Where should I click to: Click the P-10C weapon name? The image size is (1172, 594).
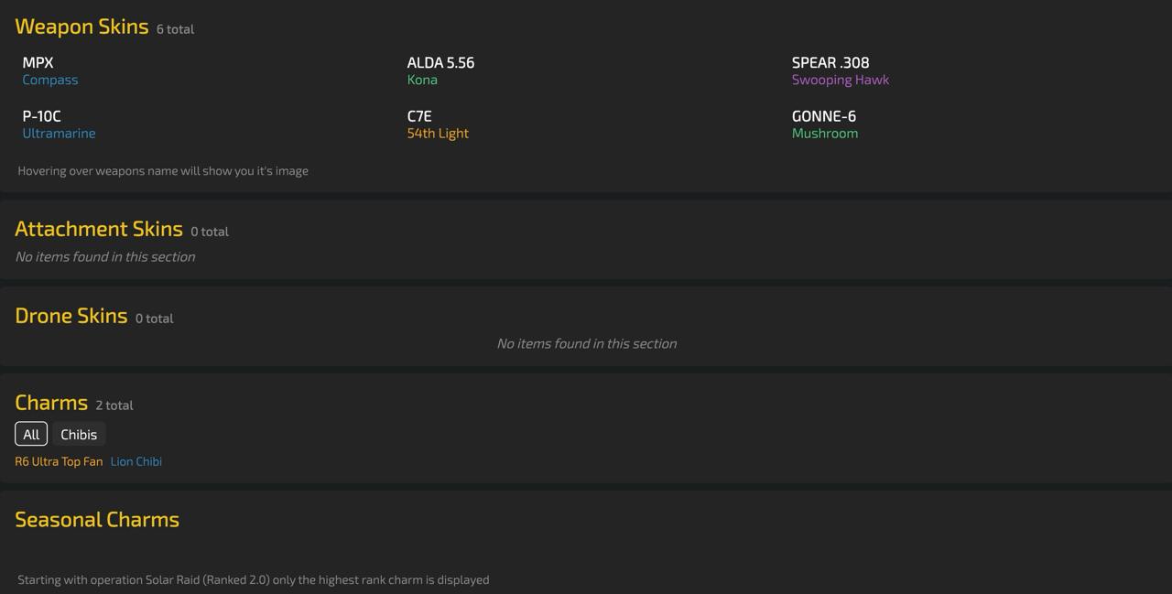pos(42,116)
